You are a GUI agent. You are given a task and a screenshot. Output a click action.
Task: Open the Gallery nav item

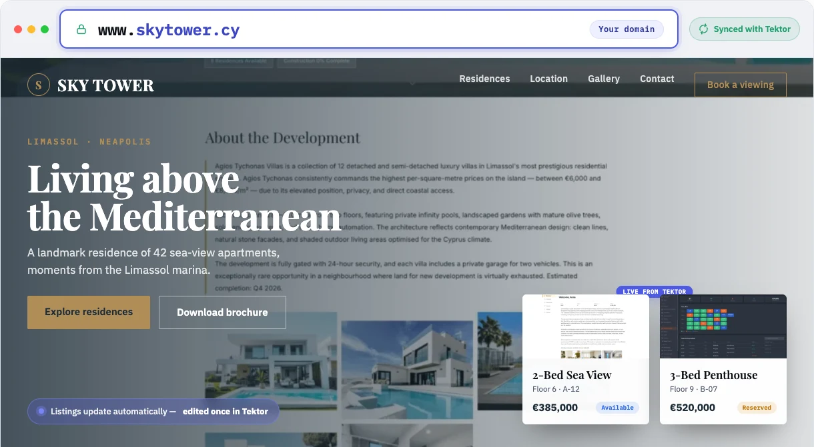(604, 79)
